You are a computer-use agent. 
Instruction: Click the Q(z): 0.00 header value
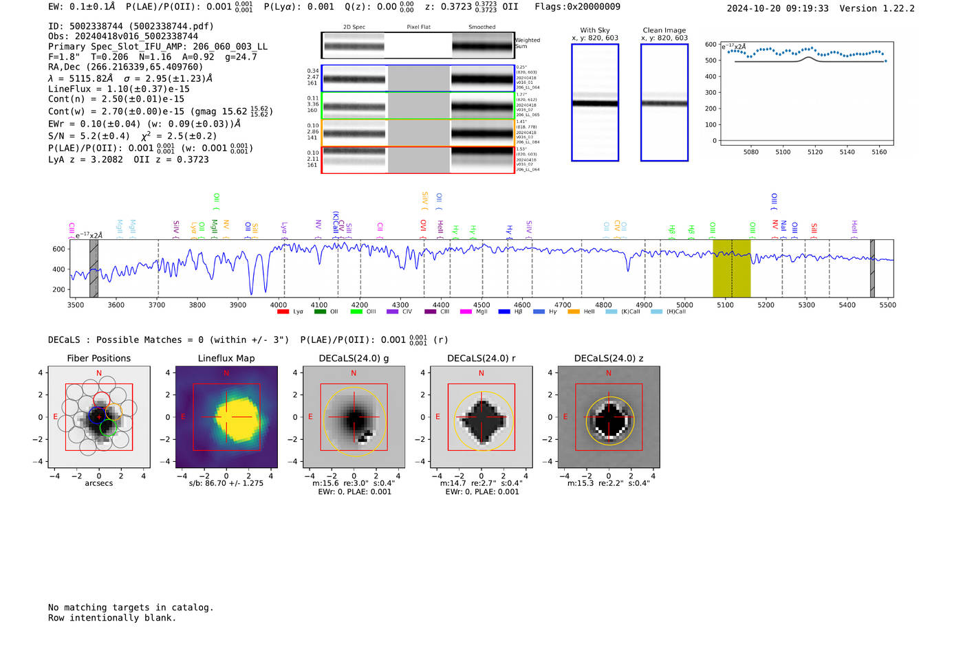click(380, 6)
